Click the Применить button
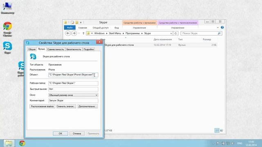Viewport: 262px width, 147px height. click(x=93, y=134)
